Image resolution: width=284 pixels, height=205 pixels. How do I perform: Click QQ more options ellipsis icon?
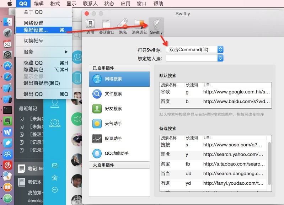coord(55,190)
